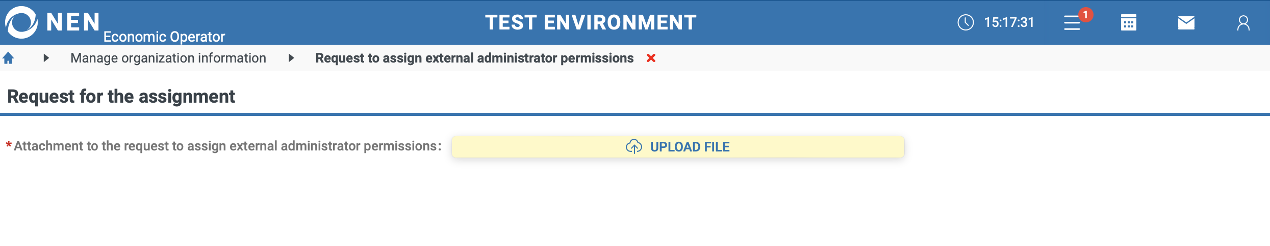This screenshot has height=246, width=1270.
Task: Click the 15:17:31 time display
Action: click(1009, 22)
